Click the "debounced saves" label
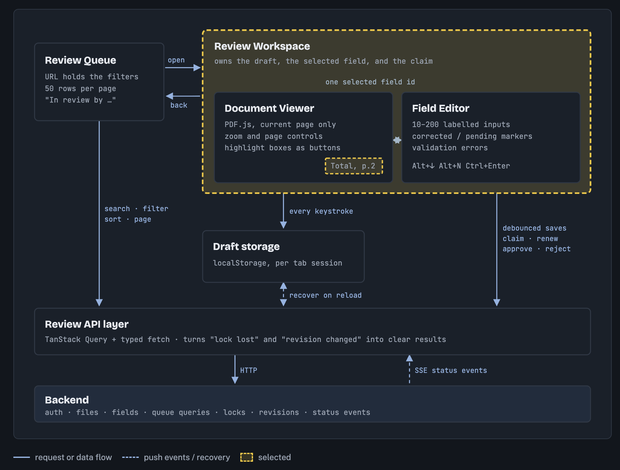620x470 pixels. pyautogui.click(x=535, y=228)
